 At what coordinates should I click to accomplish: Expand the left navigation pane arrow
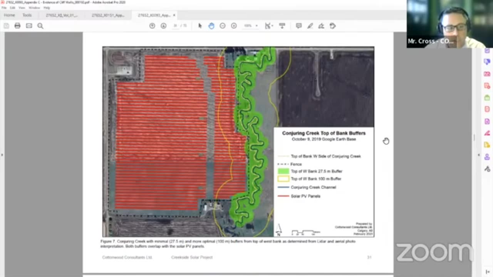[2, 155]
